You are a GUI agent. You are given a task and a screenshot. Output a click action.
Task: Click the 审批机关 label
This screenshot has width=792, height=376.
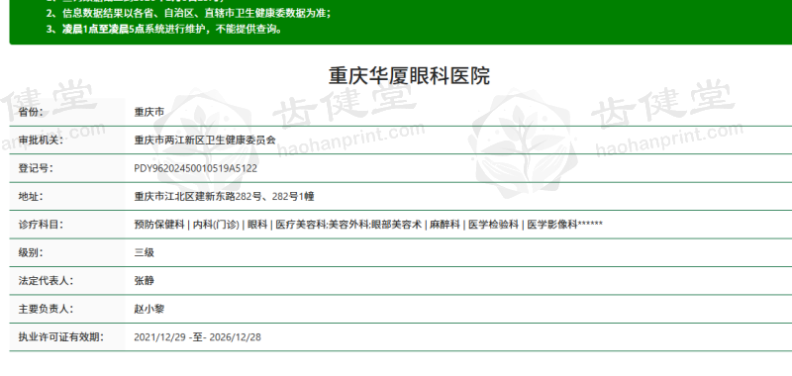[x=41, y=140]
